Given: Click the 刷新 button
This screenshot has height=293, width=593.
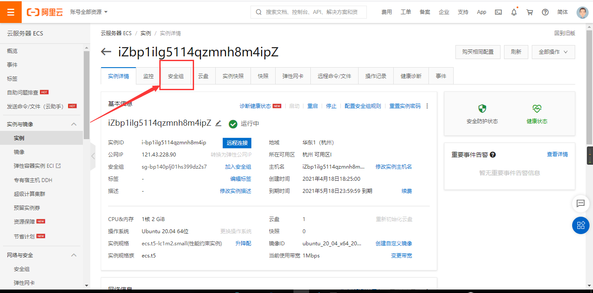Looking at the screenshot, I should click(x=516, y=52).
